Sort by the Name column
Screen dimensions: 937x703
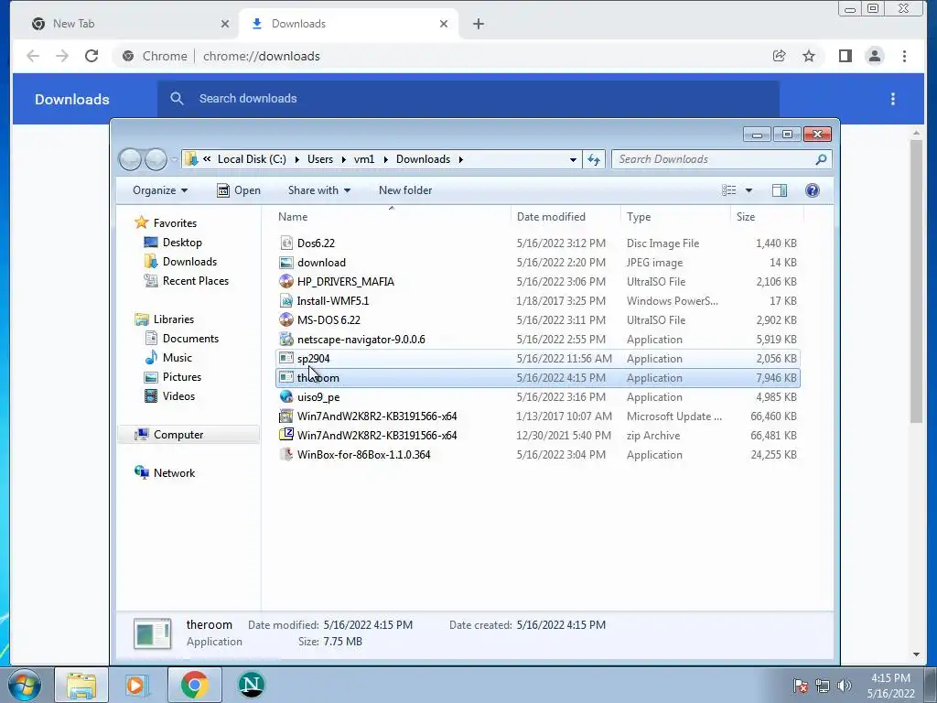coord(392,217)
